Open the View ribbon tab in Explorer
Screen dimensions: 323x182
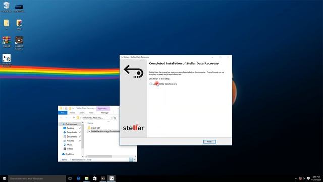coord(91,113)
